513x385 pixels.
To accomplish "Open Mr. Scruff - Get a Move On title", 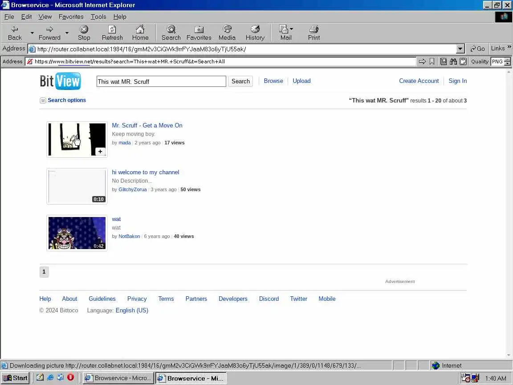I will (147, 125).
